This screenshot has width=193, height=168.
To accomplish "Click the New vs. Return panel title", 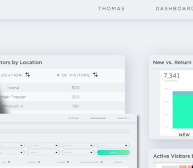I will click(x=172, y=63).
